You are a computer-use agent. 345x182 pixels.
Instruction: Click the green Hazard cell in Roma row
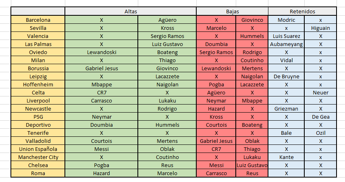(102, 173)
